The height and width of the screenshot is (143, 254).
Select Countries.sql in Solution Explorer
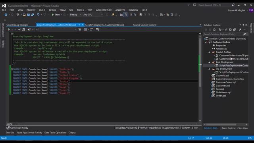222,76
